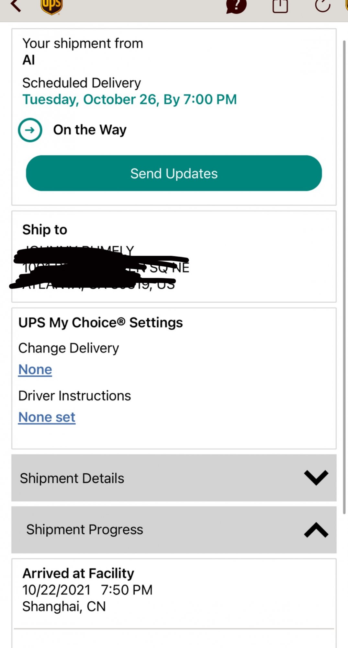The height and width of the screenshot is (648, 348).
Task: Tap the UPS My Choice Settings heading
Action: 100,323
